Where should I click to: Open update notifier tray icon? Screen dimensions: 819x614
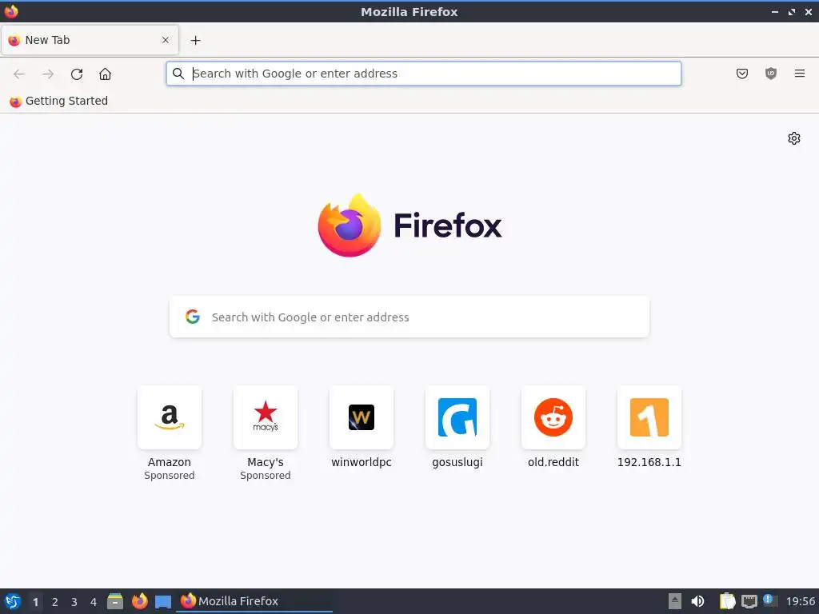coord(770,600)
